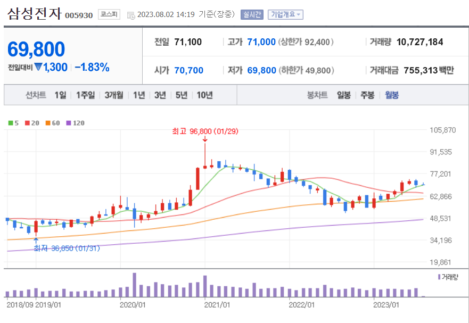
Task: Click the 48,531 price axis label
Action: click(x=441, y=218)
